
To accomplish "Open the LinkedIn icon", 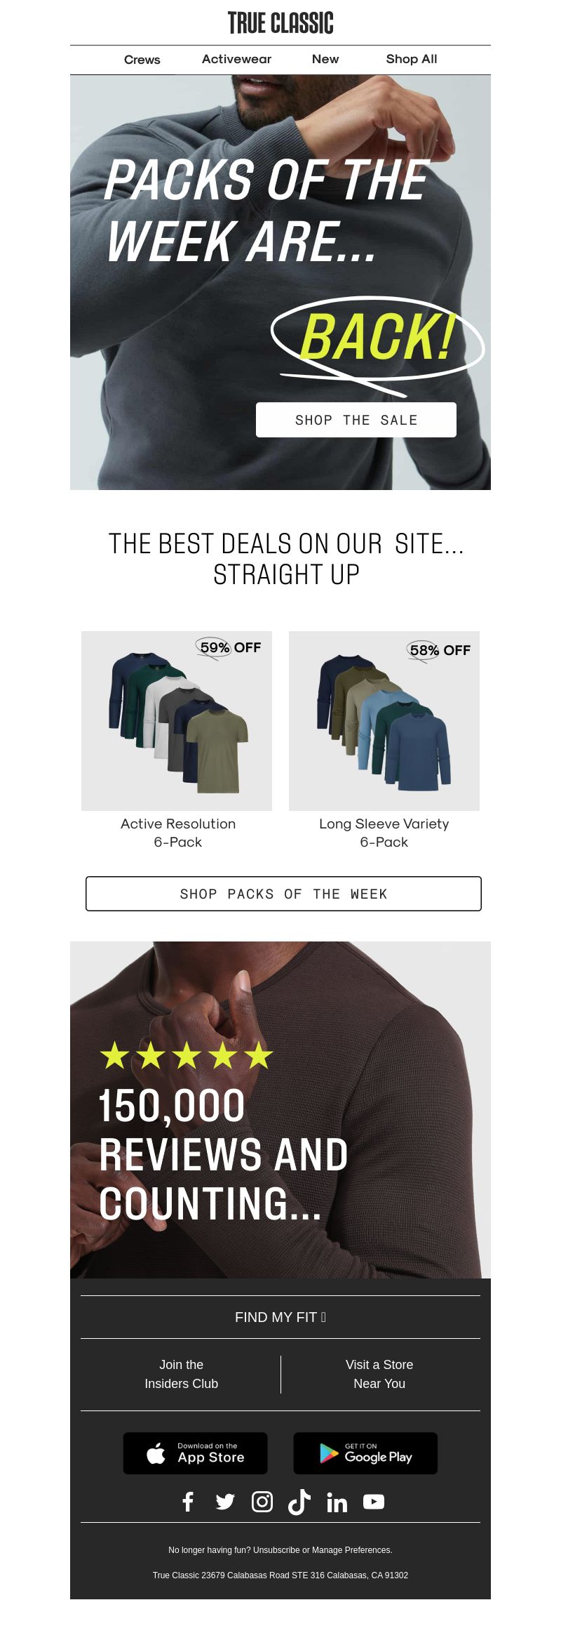I will click(x=337, y=1502).
